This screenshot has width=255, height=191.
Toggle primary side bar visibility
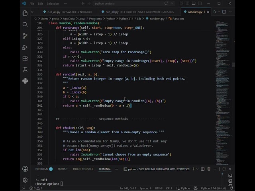(188, 4)
